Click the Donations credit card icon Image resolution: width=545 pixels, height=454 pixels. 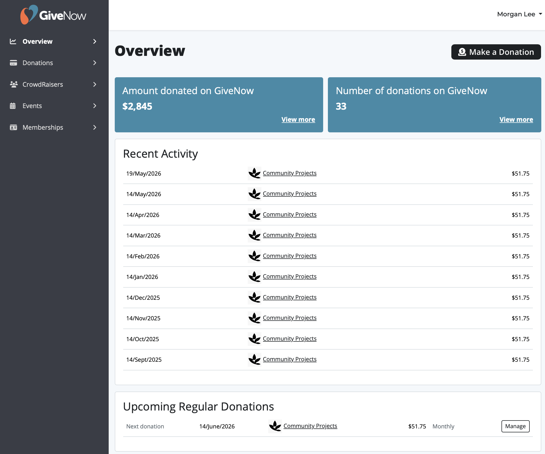(13, 63)
